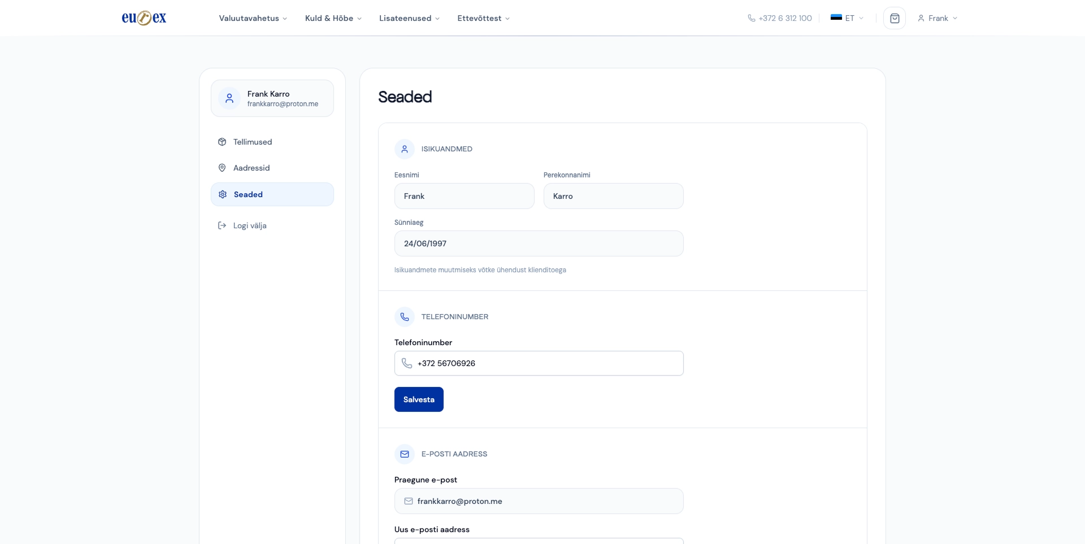This screenshot has width=1085, height=544.
Task: Expand the Ettevõttest menu
Action: (483, 18)
